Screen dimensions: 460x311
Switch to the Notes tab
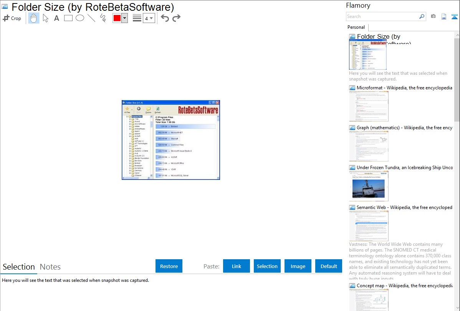point(50,267)
